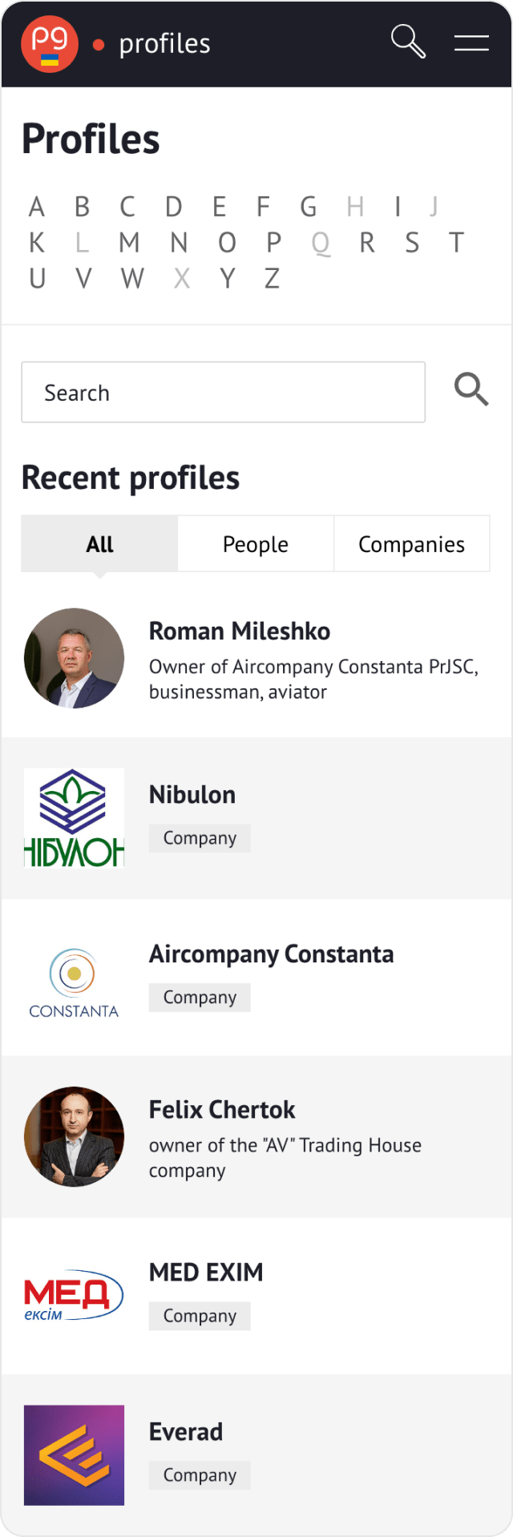513x1537 pixels.
Task: Switch to the Companies tab
Action: coord(411,544)
